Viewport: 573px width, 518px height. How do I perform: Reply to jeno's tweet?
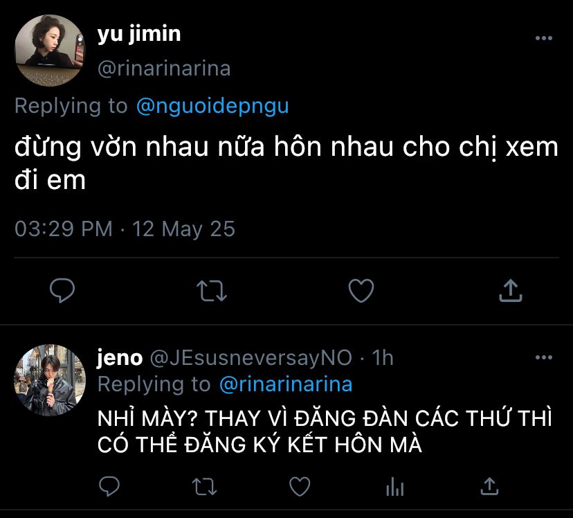tap(108, 485)
